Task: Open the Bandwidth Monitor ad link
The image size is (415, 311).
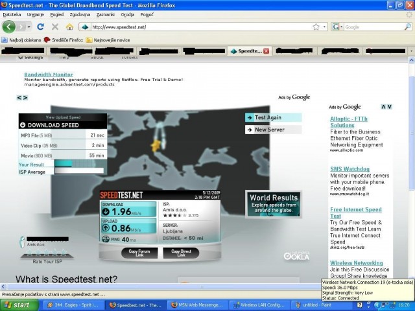Action: pyautogui.click(x=49, y=75)
